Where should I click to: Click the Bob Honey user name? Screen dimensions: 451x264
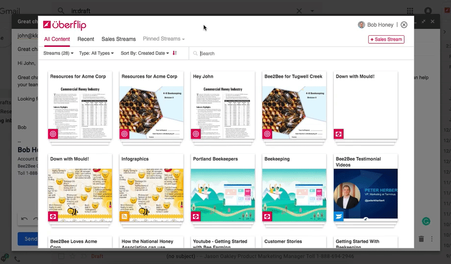pos(380,24)
